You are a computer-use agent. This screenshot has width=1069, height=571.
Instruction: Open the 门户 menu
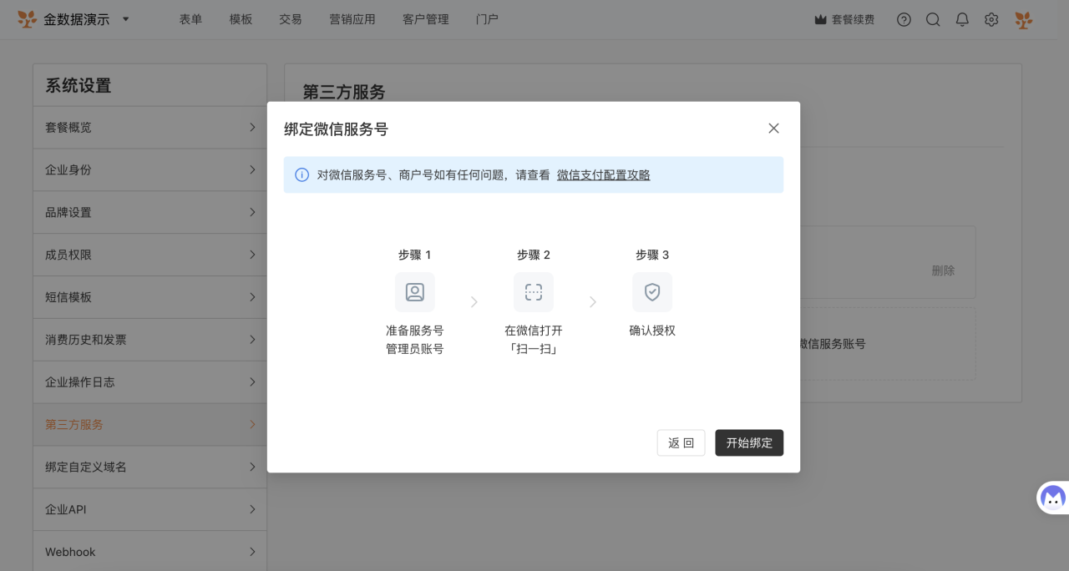(x=487, y=19)
